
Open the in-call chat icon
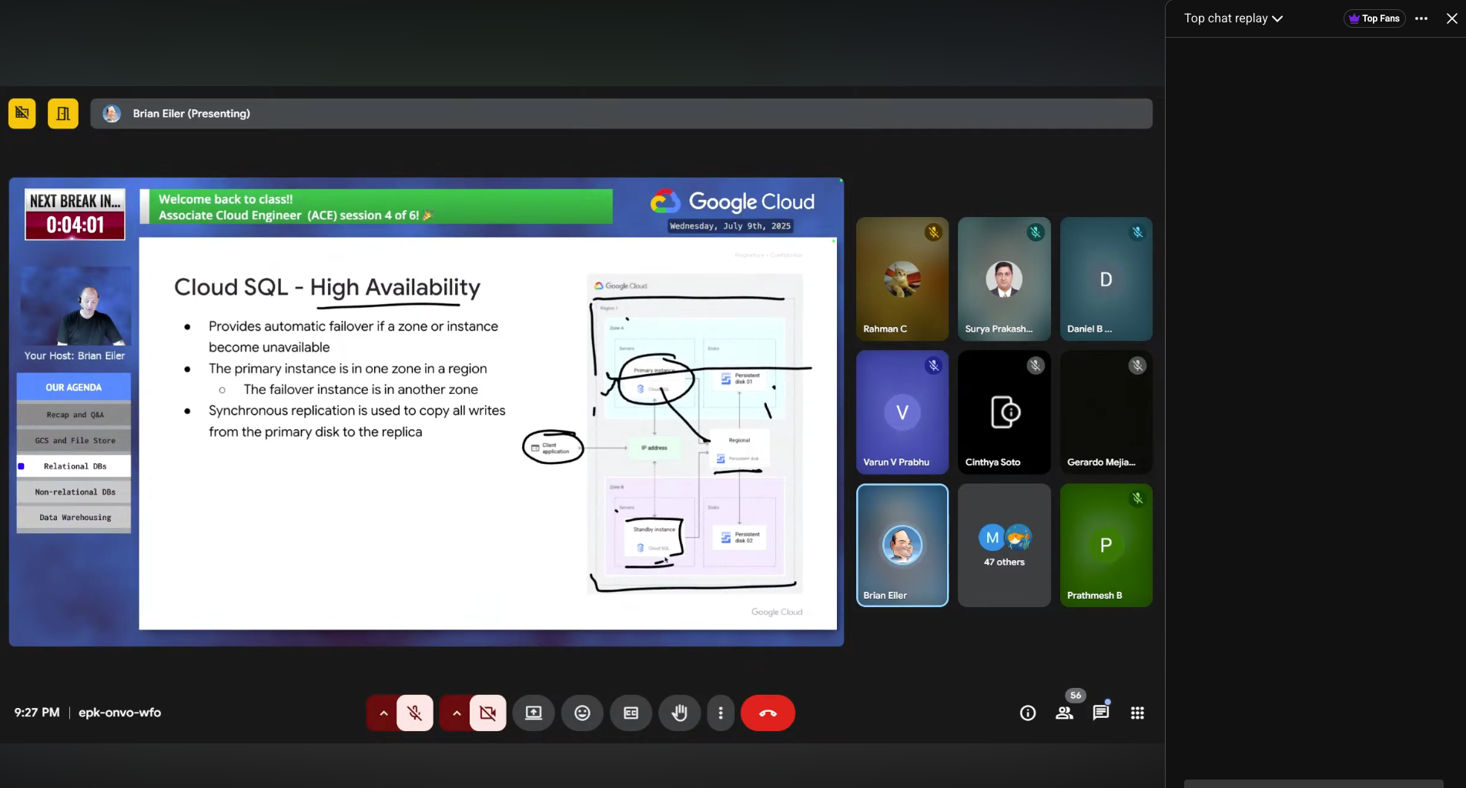coord(1101,713)
